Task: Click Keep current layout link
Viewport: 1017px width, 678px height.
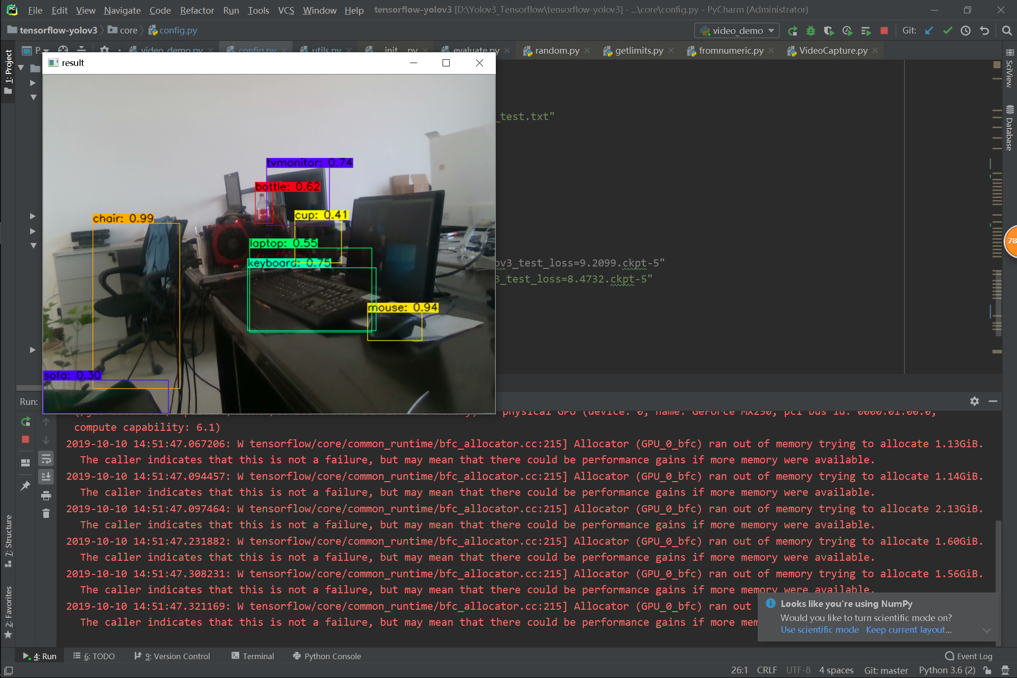Action: coord(908,630)
